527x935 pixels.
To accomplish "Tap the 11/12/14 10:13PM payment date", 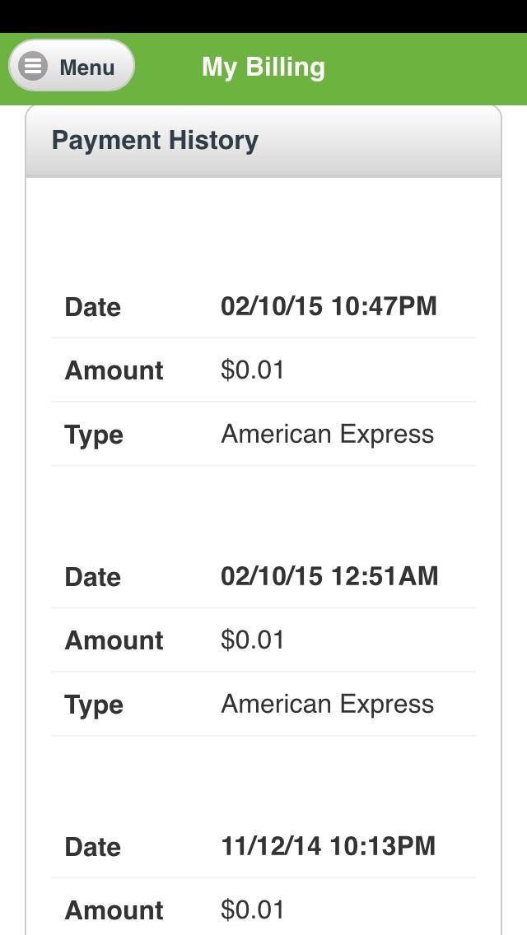I will [x=328, y=846].
